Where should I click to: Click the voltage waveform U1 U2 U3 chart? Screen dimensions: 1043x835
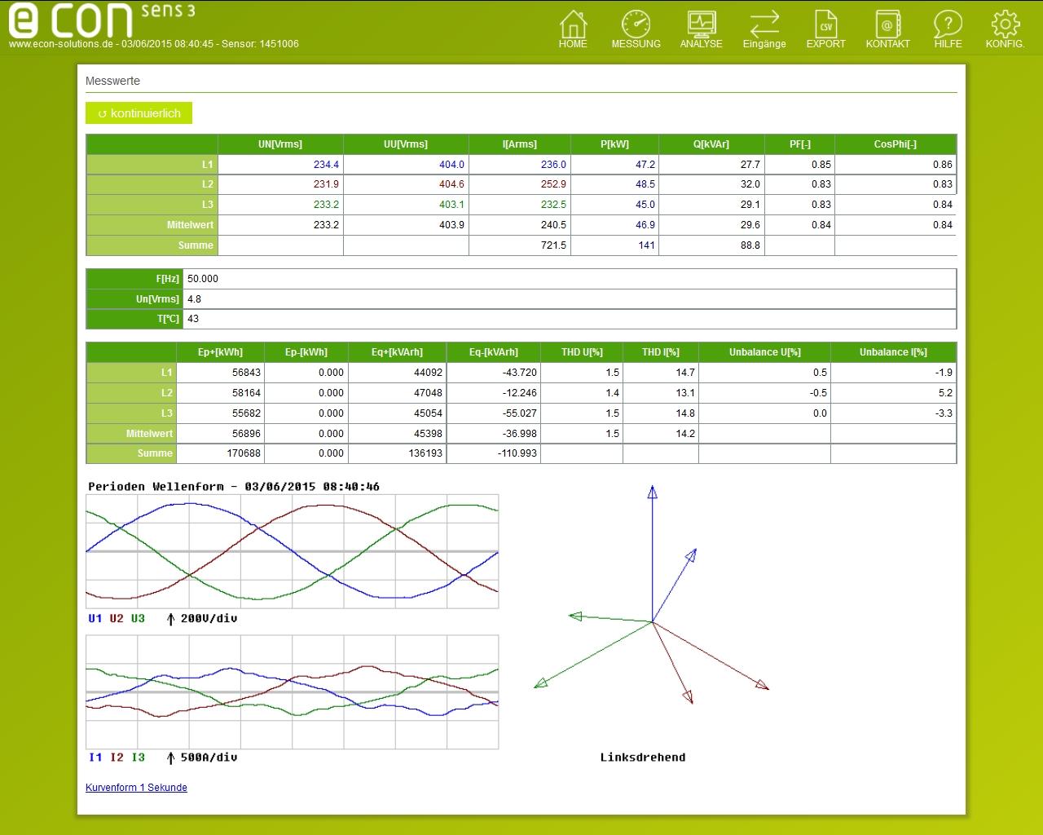[292, 551]
